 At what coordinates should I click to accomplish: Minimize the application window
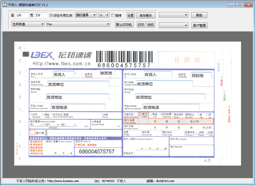(231, 5)
